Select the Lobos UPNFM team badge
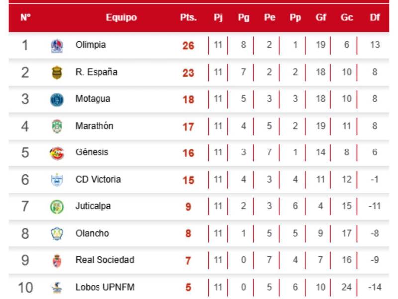This screenshot has width=398, height=299. (x=57, y=287)
